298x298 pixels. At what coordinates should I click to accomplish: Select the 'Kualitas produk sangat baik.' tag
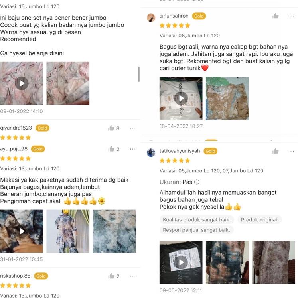197,220
